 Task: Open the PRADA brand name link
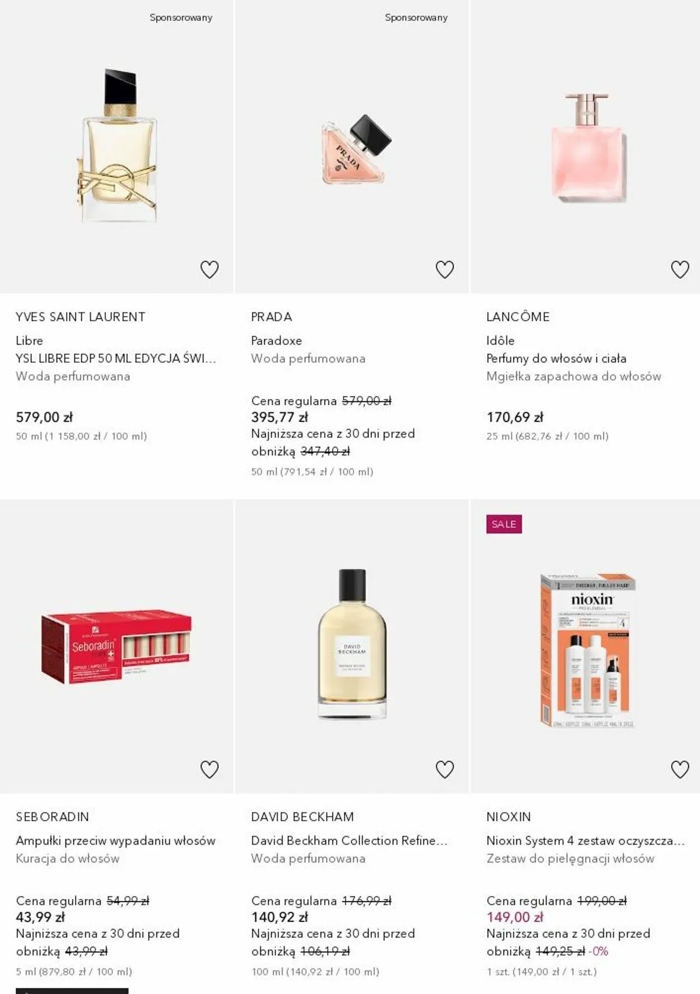(272, 317)
